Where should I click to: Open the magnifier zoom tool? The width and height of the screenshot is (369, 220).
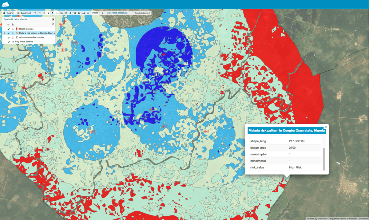[75, 13]
